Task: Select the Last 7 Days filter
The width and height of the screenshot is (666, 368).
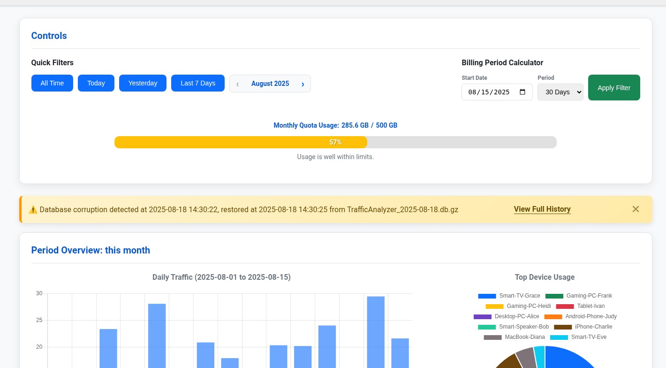Action: point(197,83)
